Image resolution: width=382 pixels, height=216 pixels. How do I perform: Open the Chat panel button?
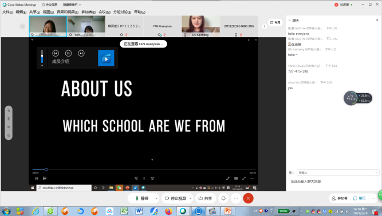click(x=360, y=198)
